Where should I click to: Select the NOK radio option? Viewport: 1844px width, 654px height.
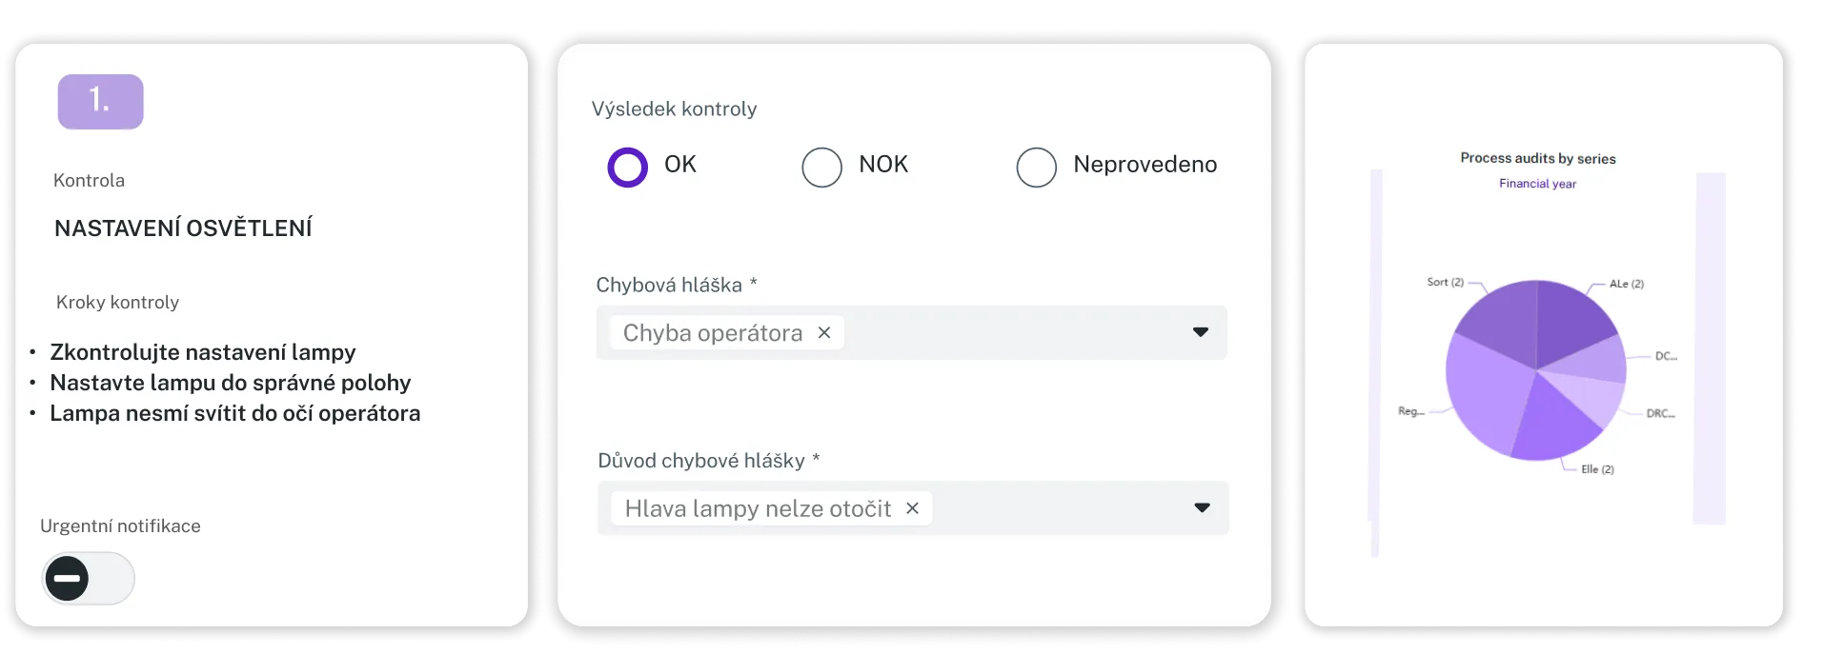[821, 168]
